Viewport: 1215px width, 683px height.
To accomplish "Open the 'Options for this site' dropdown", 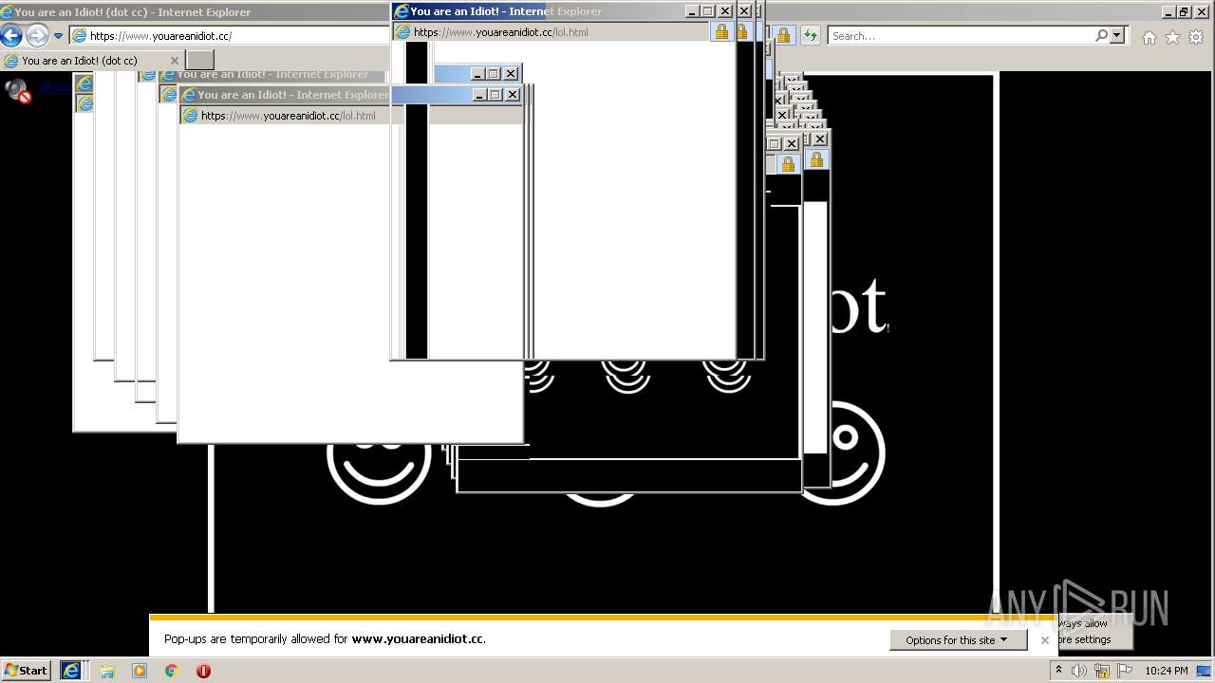I will click(958, 640).
